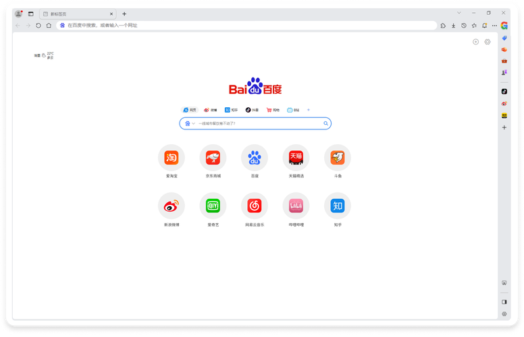Open the yellow app icon in sidebar
Screen dimensions: 524x337
tap(504, 115)
